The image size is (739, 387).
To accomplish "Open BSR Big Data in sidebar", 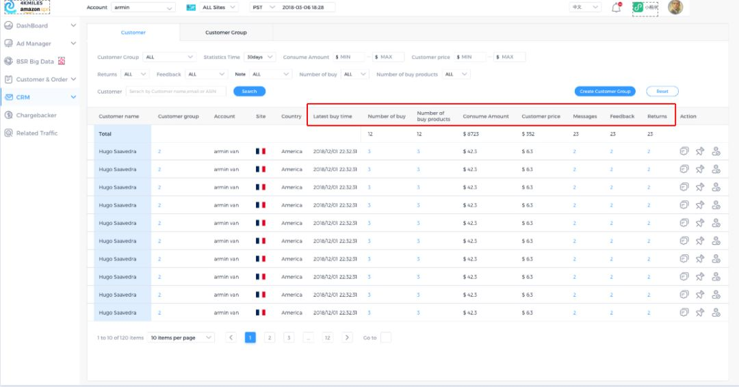I will click(x=35, y=62).
